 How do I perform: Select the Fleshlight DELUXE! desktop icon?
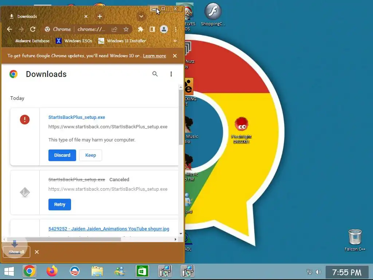[241, 130]
